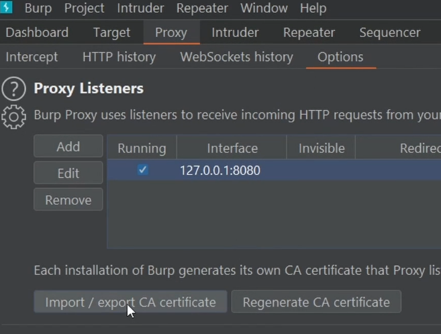Click the Interface column header
The height and width of the screenshot is (334, 441).
pos(232,148)
